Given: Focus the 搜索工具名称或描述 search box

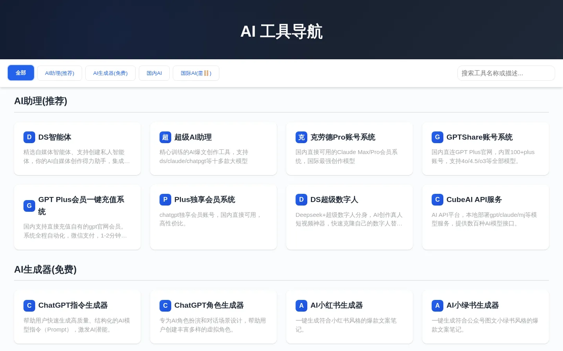Looking at the screenshot, I should click(506, 73).
